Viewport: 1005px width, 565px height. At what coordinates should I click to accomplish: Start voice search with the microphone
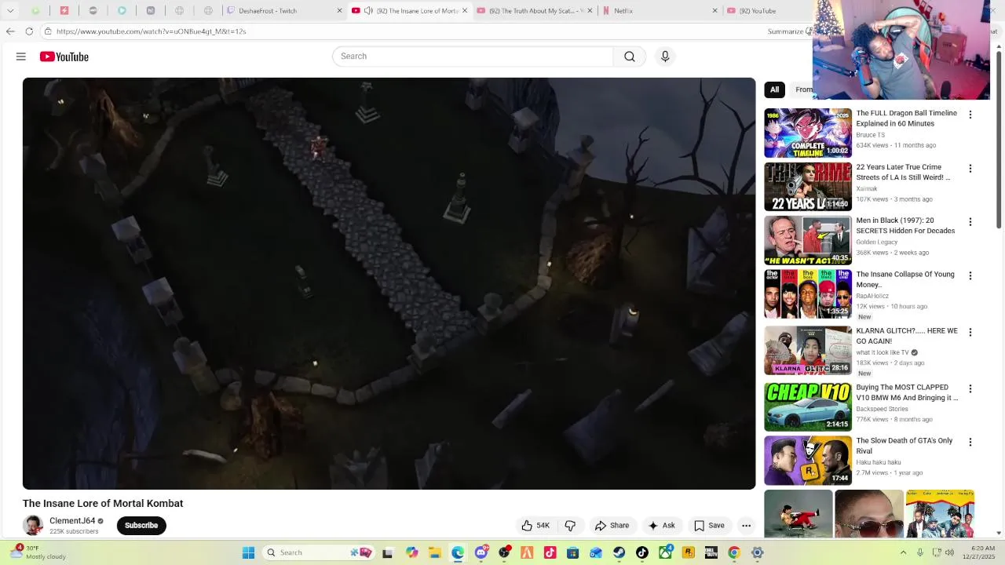tap(665, 56)
